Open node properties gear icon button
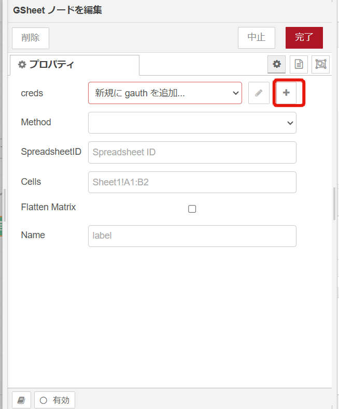This screenshot has height=409, width=339. tap(277, 64)
